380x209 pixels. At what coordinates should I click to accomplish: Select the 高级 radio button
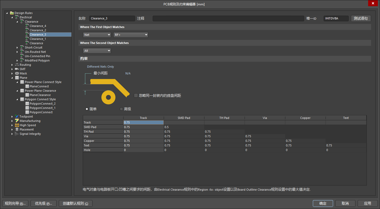pos(121,109)
